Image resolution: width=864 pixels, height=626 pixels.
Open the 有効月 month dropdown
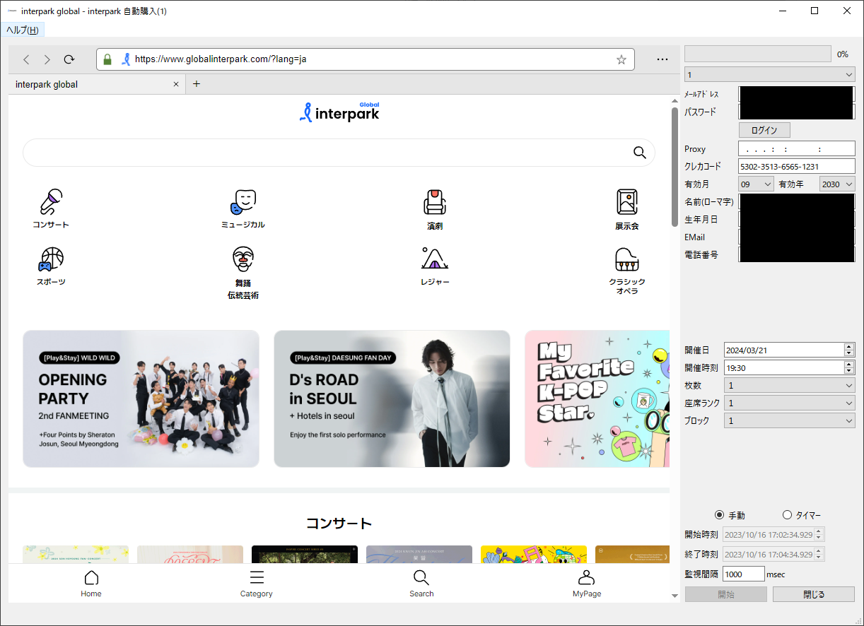756,184
